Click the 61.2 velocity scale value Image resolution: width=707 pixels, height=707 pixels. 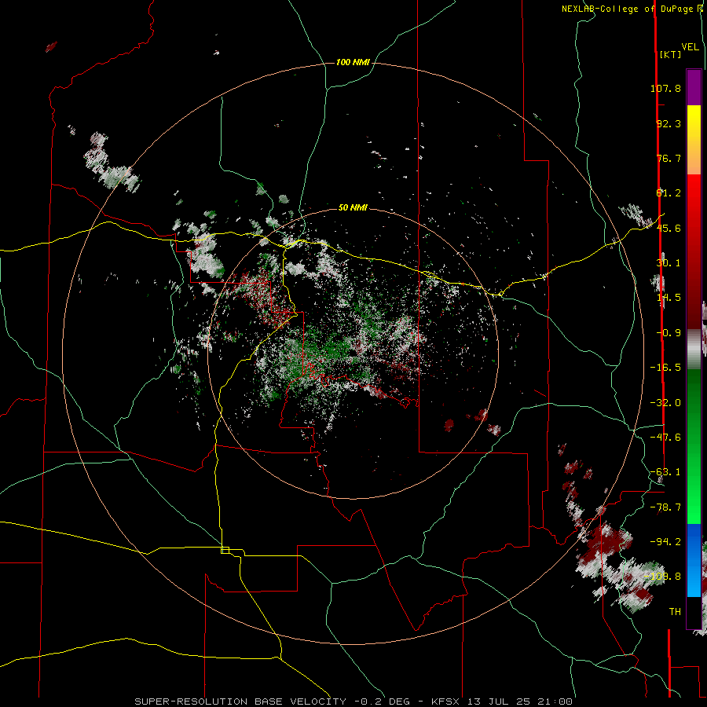tap(669, 193)
